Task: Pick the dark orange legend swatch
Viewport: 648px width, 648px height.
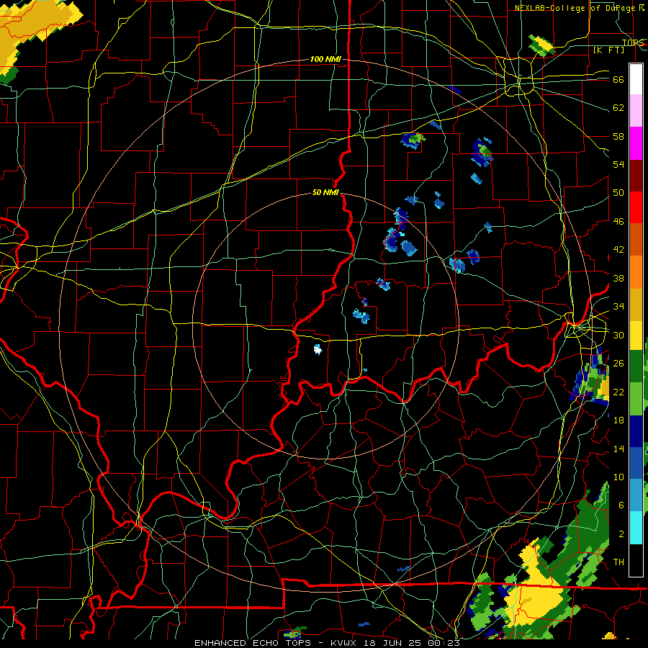Action: 636,240
